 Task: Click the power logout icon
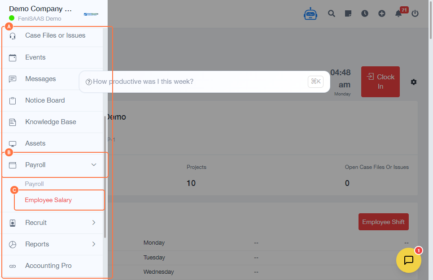tap(415, 13)
